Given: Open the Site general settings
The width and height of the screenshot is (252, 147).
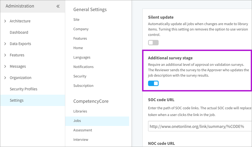Looking at the screenshot, I should [76, 19].
